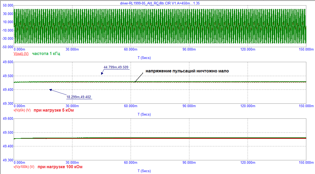Click 49.300 on the v(Vp100k) plot Y-axis

coord(8,160)
